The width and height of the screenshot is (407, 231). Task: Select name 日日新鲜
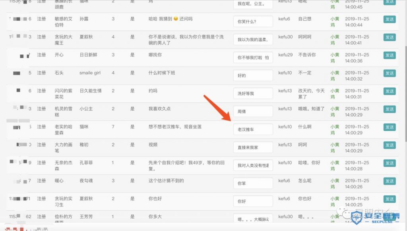(88, 55)
